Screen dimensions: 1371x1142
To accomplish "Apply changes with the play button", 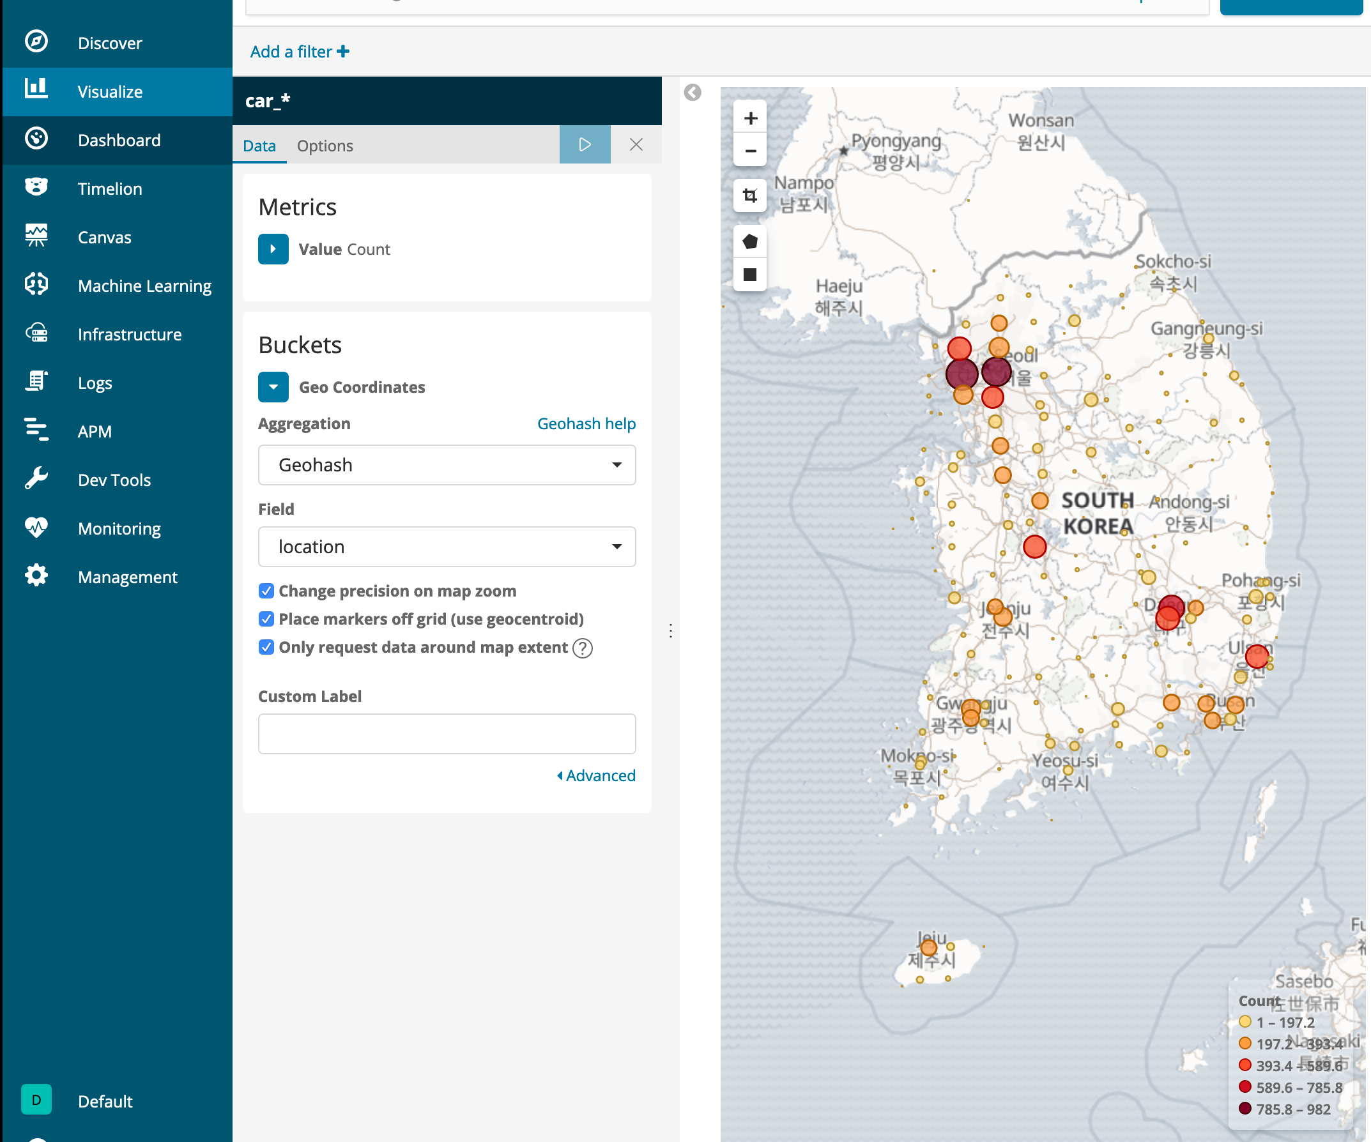I will pyautogui.click(x=585, y=144).
